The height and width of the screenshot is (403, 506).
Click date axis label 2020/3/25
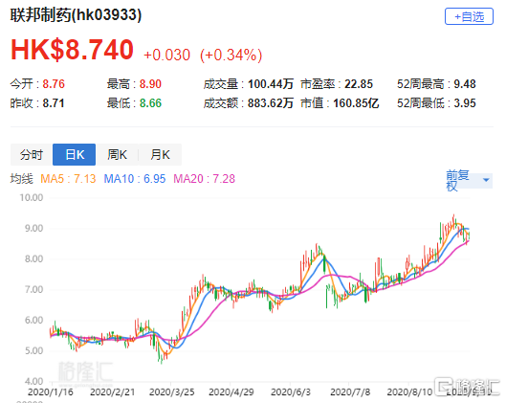171,392
